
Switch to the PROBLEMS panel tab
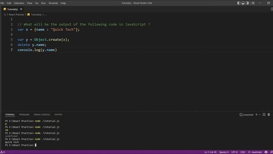(24, 115)
